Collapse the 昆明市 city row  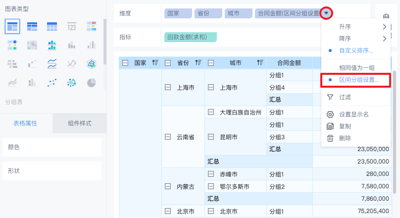[211, 137]
